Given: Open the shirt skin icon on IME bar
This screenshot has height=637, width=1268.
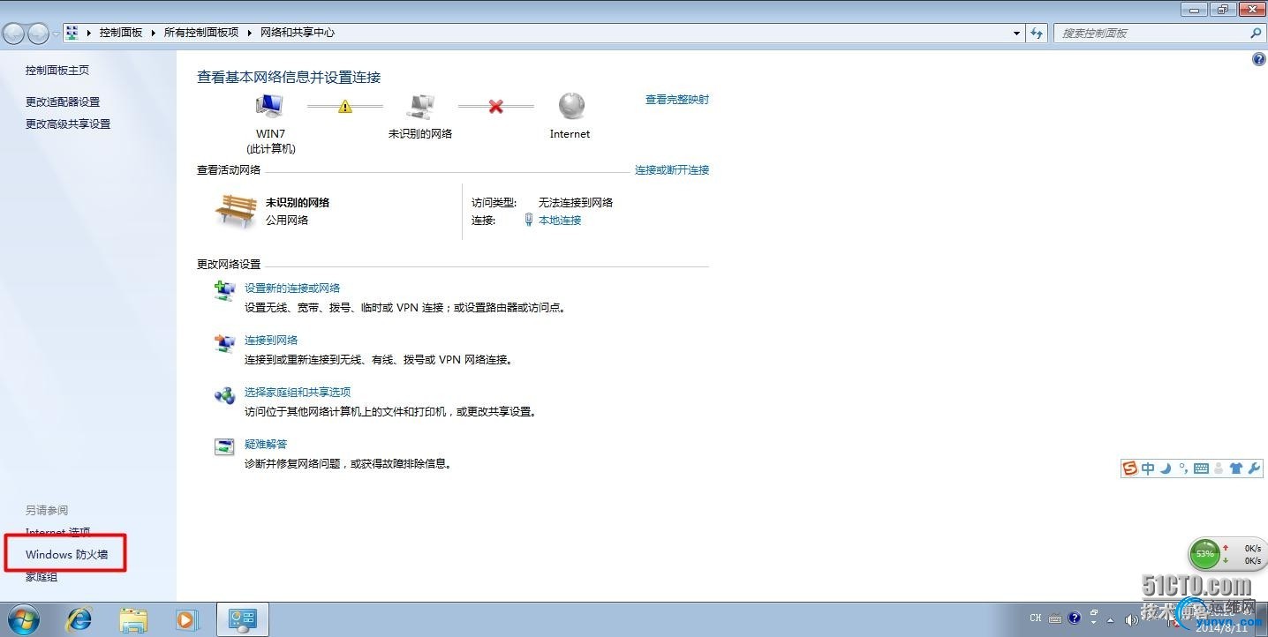Looking at the screenshot, I should (x=1236, y=468).
